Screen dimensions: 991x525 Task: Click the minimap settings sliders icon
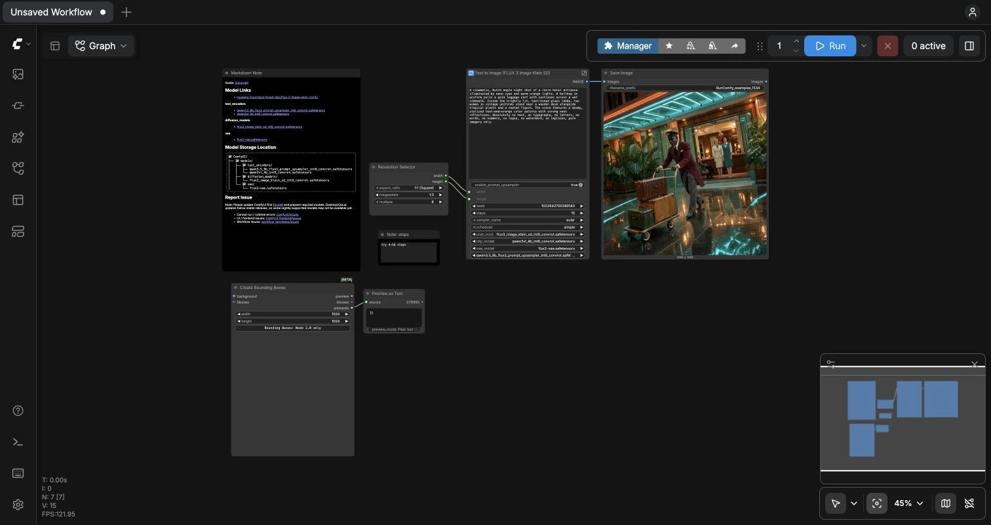[830, 363]
